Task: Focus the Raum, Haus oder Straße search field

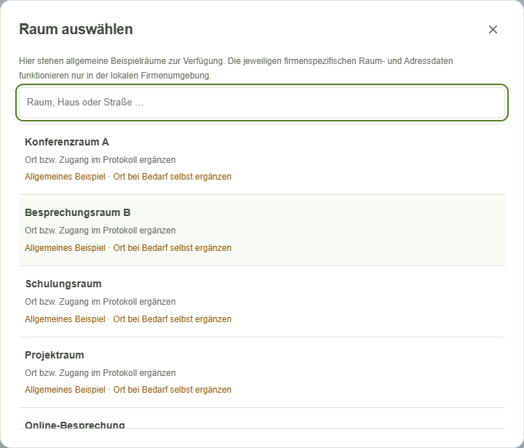Action: click(x=262, y=102)
